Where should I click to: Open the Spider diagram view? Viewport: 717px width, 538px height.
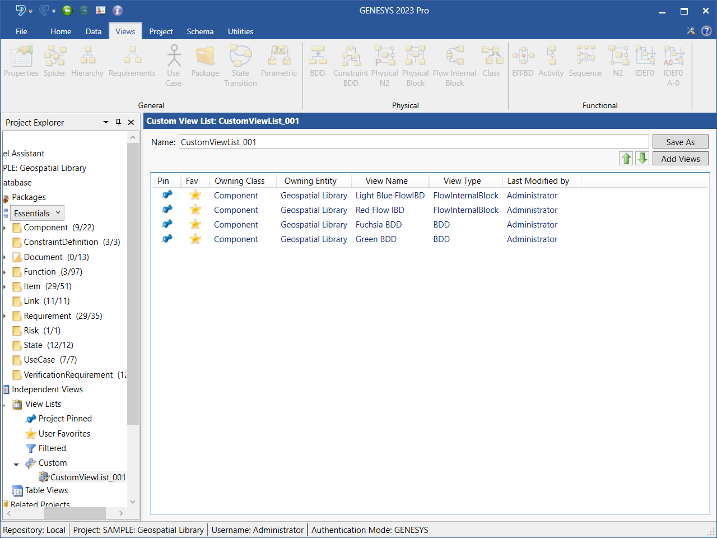(x=55, y=62)
